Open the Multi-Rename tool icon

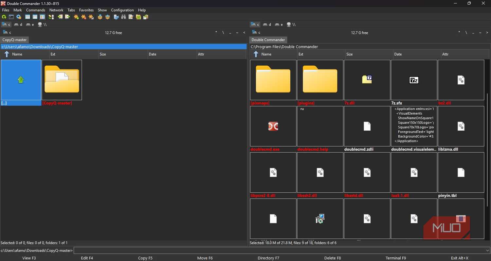pos(131,17)
